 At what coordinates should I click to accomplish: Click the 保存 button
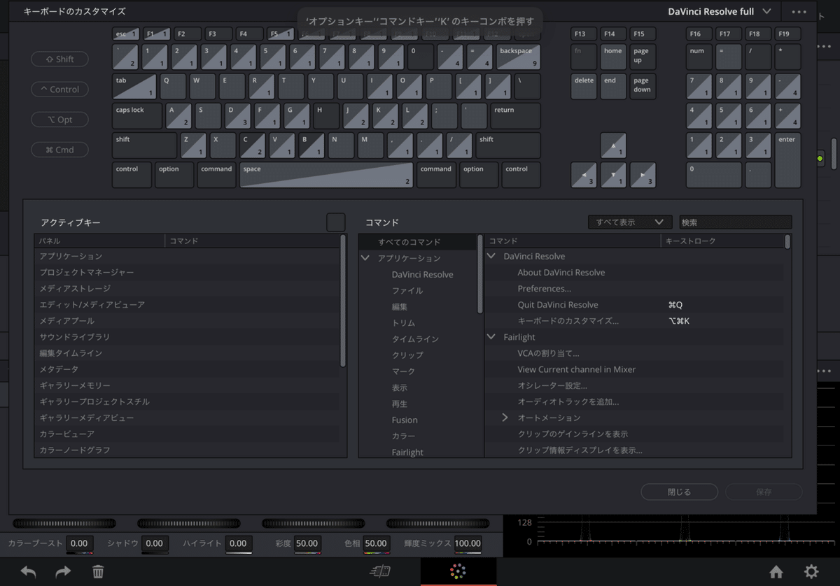click(x=764, y=492)
